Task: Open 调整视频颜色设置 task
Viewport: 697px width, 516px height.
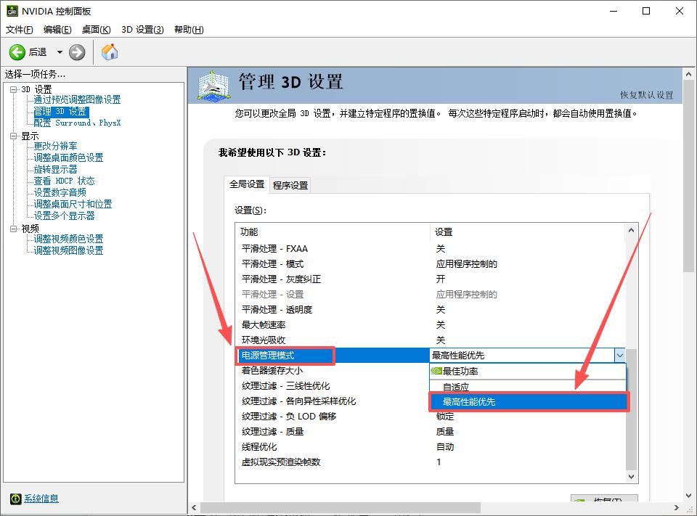Action: pyautogui.click(x=68, y=239)
